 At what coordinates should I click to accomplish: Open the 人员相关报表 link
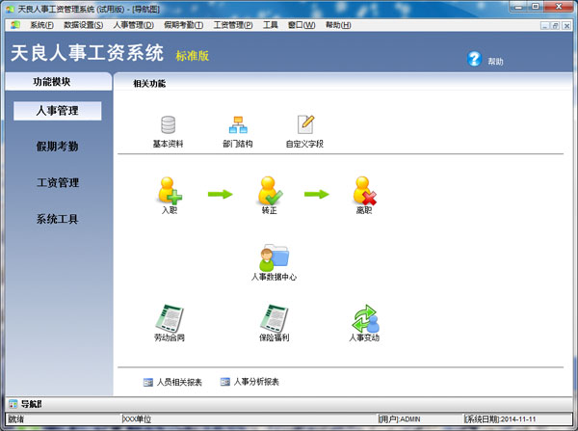pyautogui.click(x=179, y=382)
